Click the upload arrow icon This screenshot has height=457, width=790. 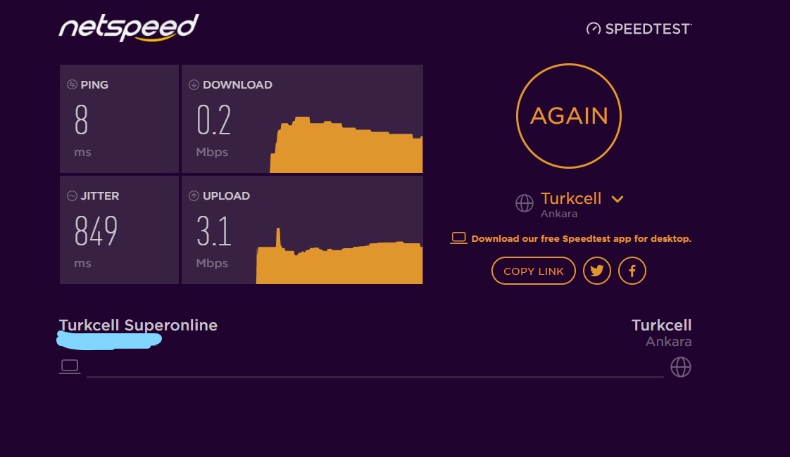[x=194, y=195]
